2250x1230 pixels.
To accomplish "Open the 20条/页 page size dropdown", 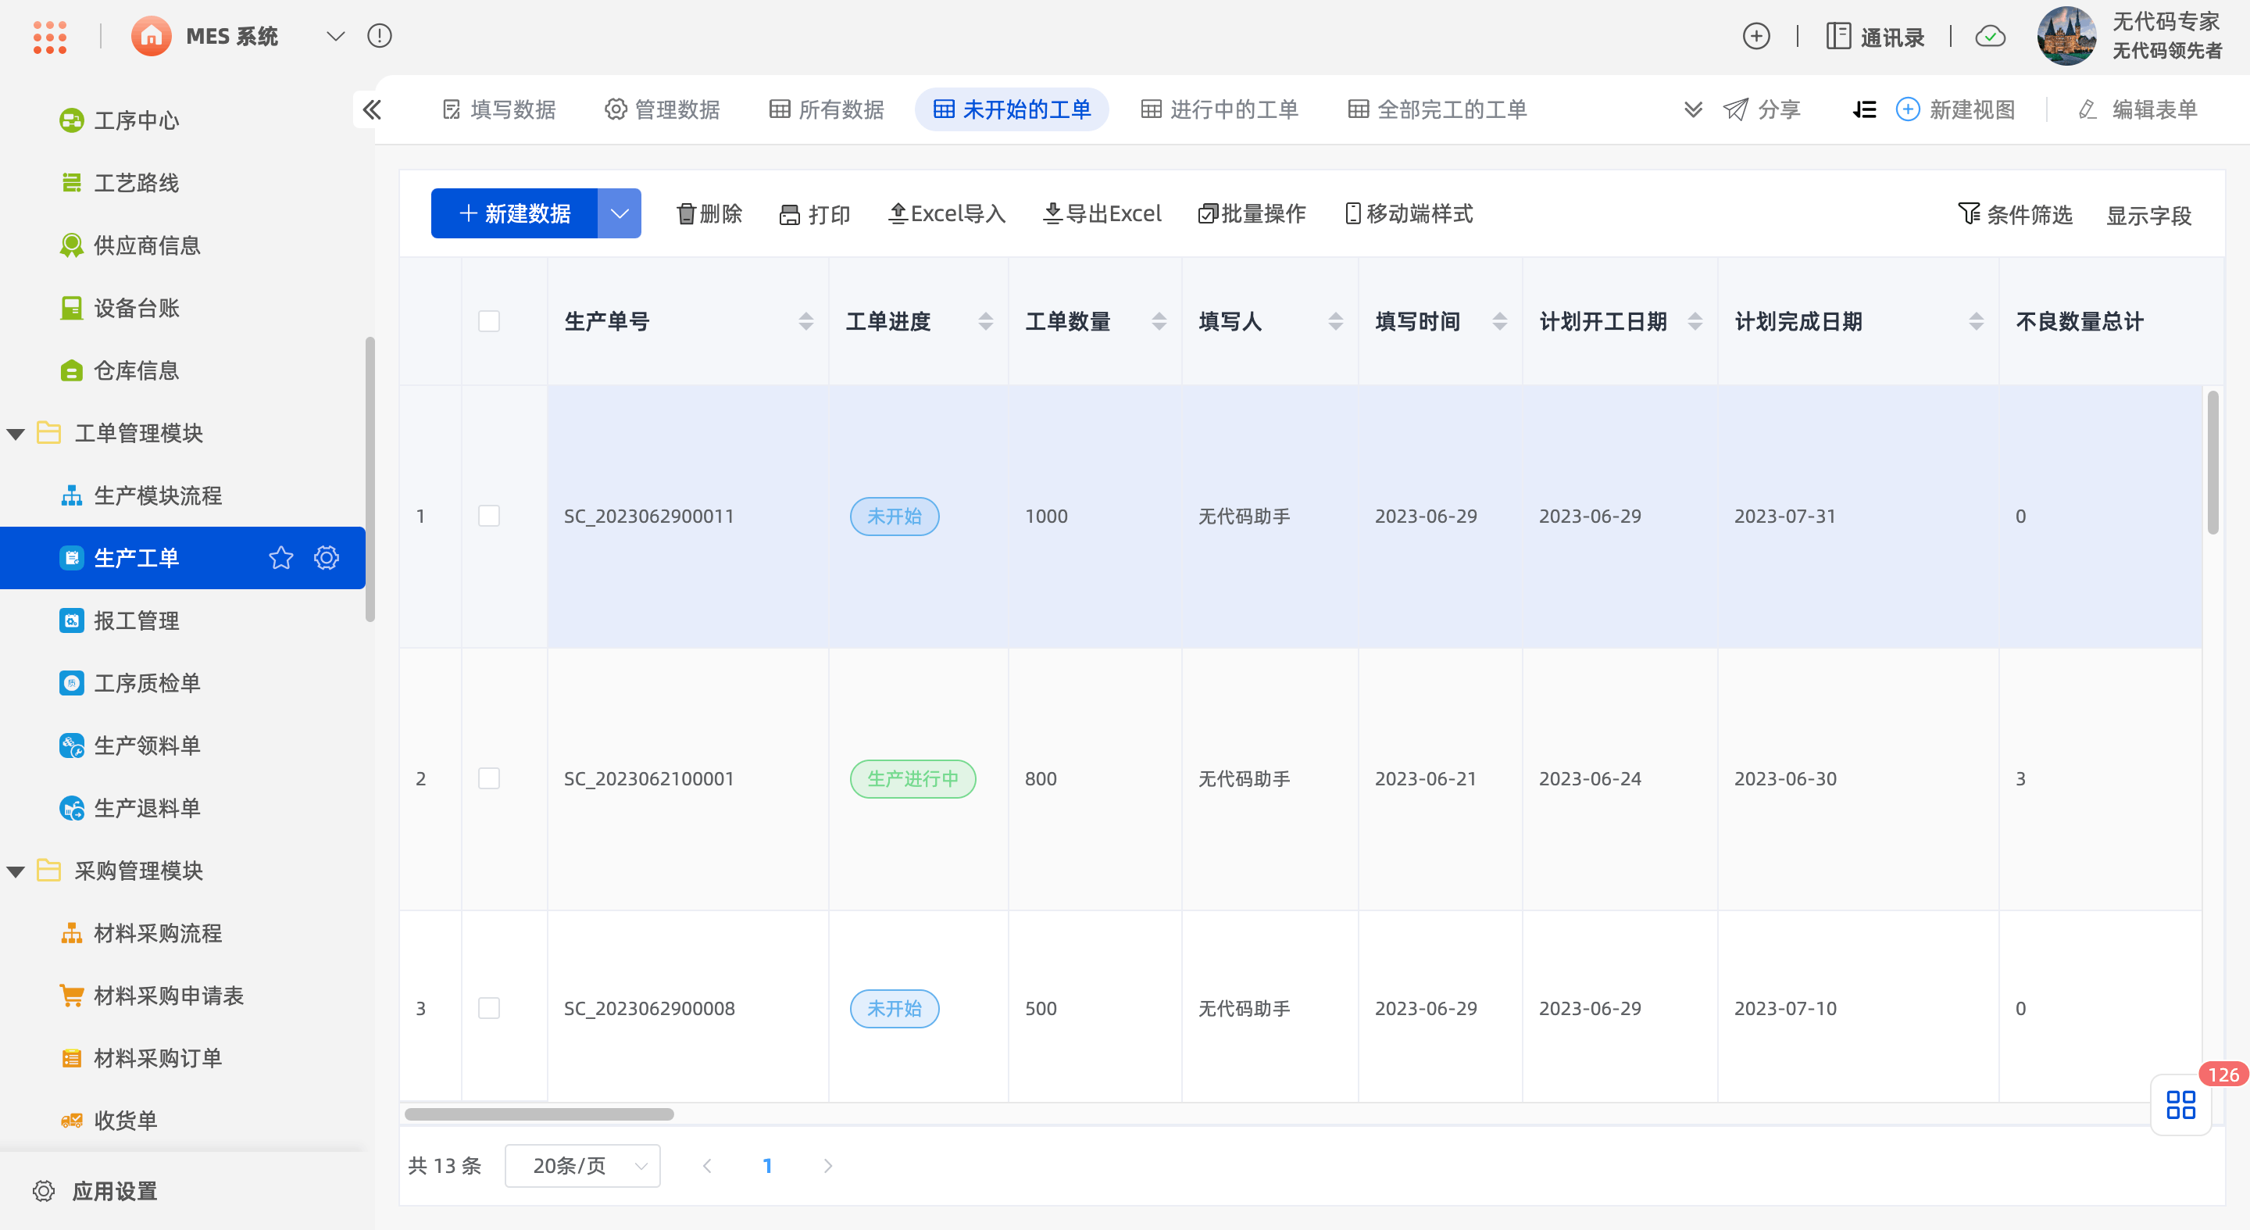I will [582, 1165].
